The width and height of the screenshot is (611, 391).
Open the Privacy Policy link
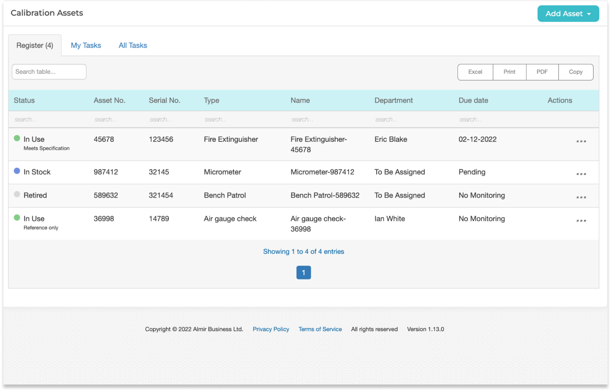[271, 329]
